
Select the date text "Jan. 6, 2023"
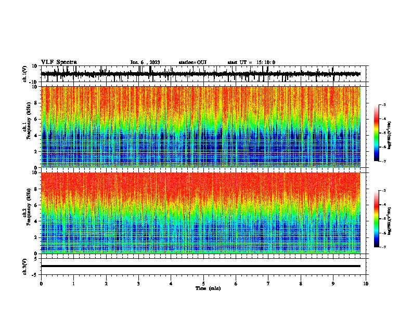pos(145,62)
